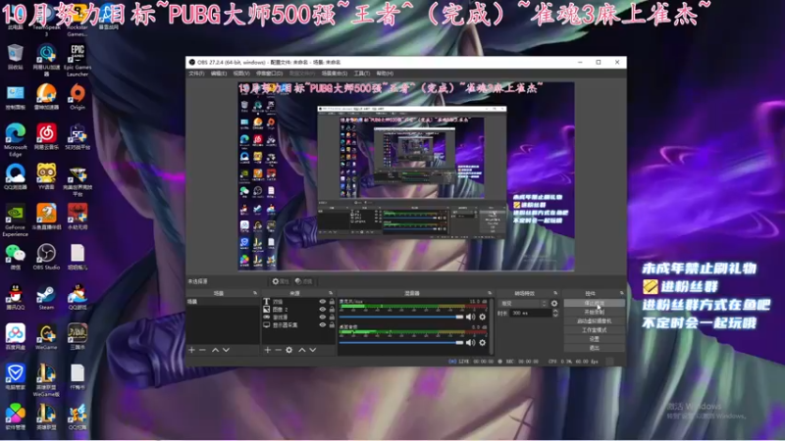Toggle lock on the image 2 source
The width and height of the screenshot is (785, 441).
coord(332,310)
